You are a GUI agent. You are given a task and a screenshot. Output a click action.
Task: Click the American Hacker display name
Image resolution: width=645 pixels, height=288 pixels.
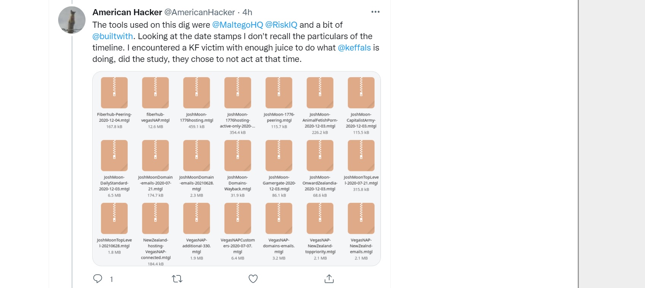(x=127, y=12)
